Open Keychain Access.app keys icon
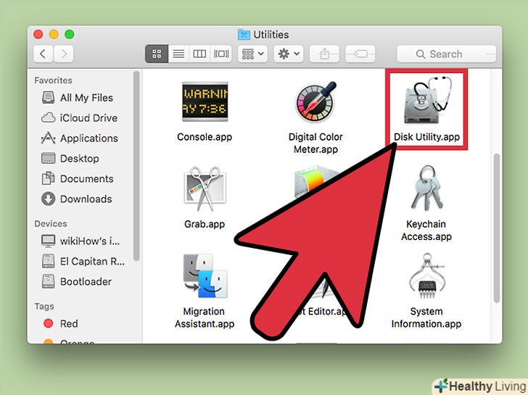 click(426, 188)
